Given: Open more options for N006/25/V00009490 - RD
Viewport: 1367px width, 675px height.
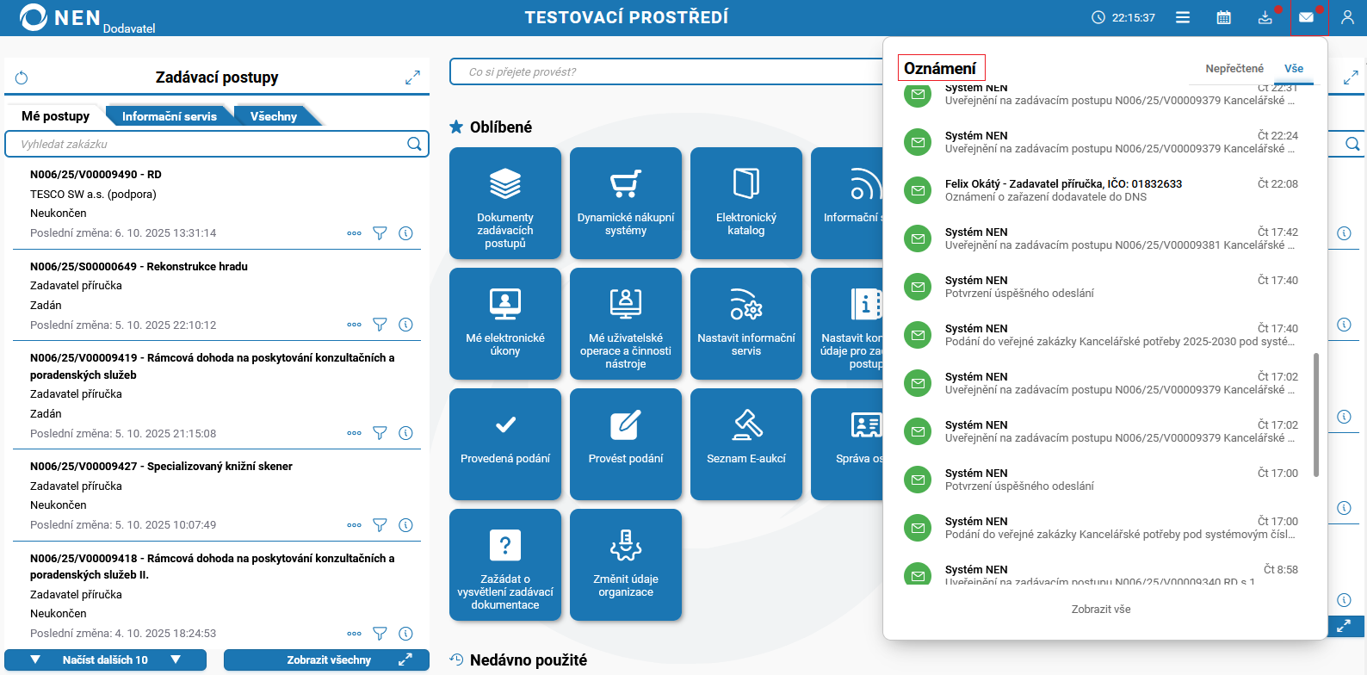Looking at the screenshot, I should coord(354,233).
